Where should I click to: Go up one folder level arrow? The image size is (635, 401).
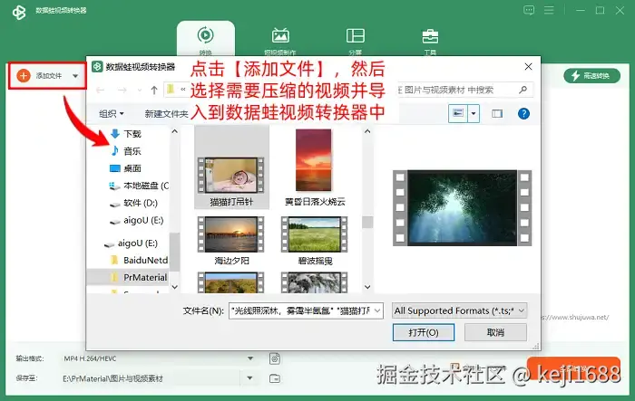click(x=154, y=91)
